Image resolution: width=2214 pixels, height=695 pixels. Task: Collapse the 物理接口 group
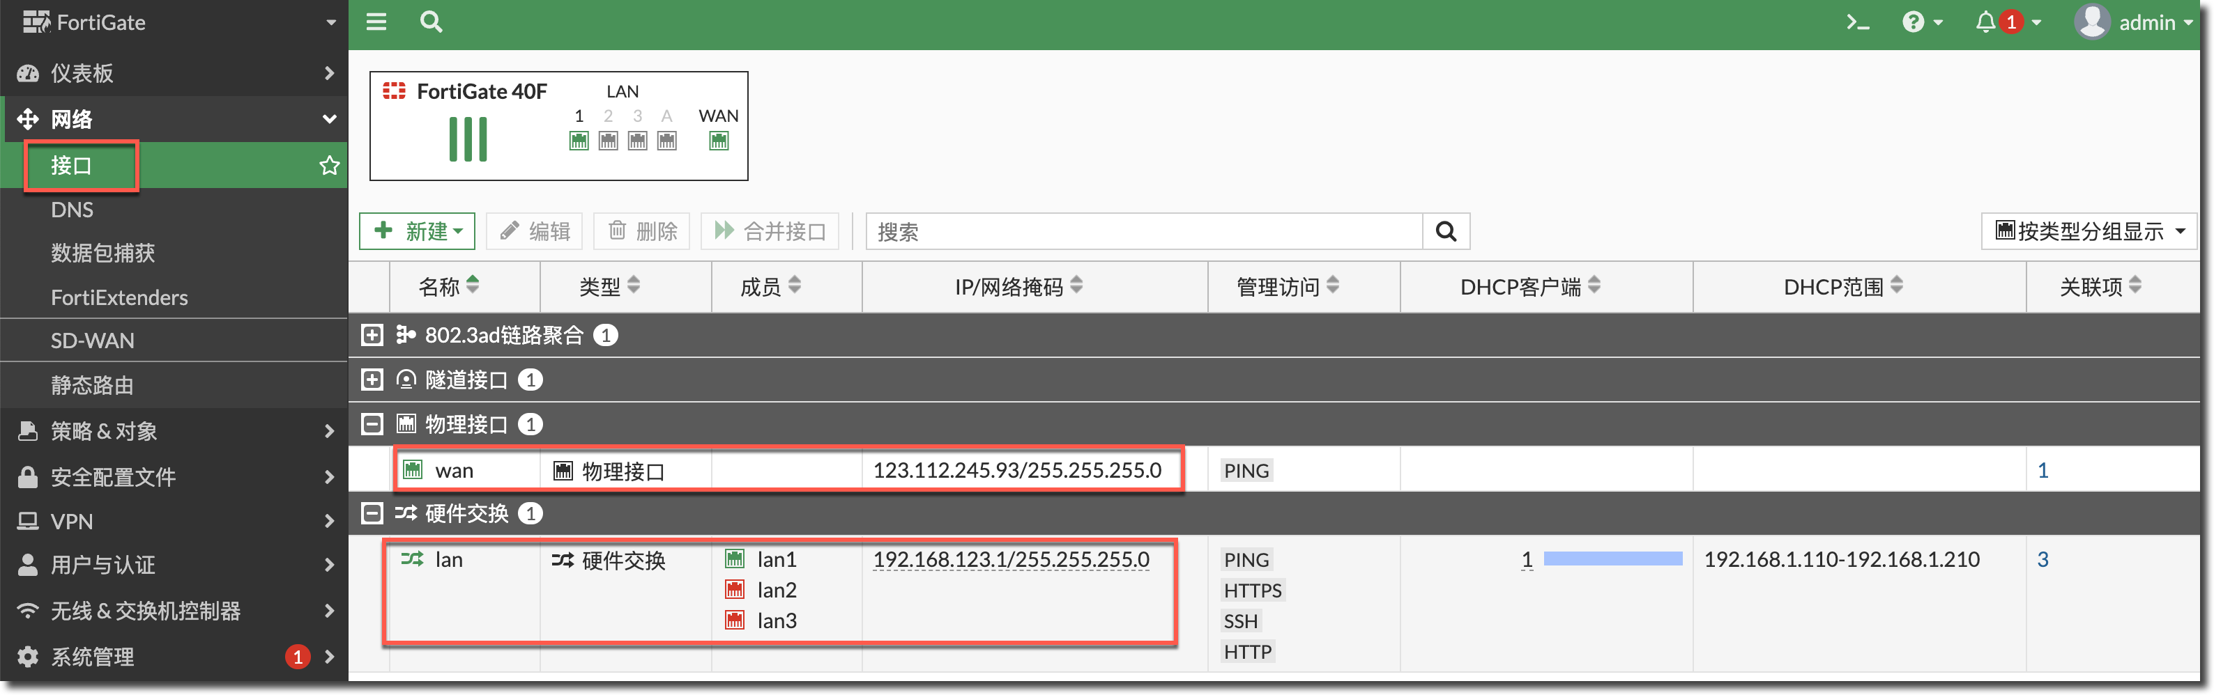click(x=372, y=424)
